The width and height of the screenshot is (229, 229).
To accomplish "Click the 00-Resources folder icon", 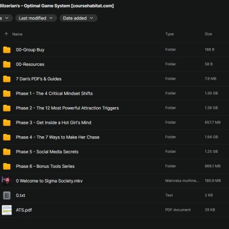I will (7, 64).
